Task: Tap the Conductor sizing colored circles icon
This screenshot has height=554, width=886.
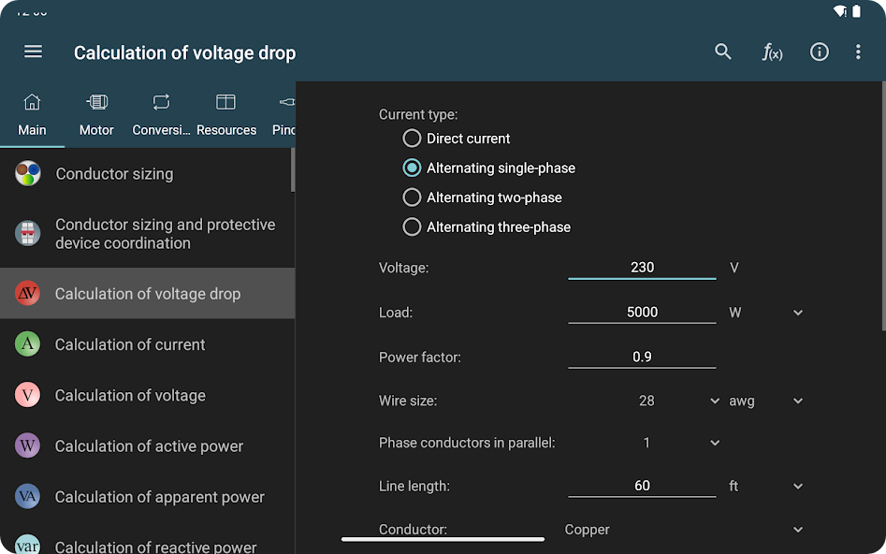Action: click(28, 173)
